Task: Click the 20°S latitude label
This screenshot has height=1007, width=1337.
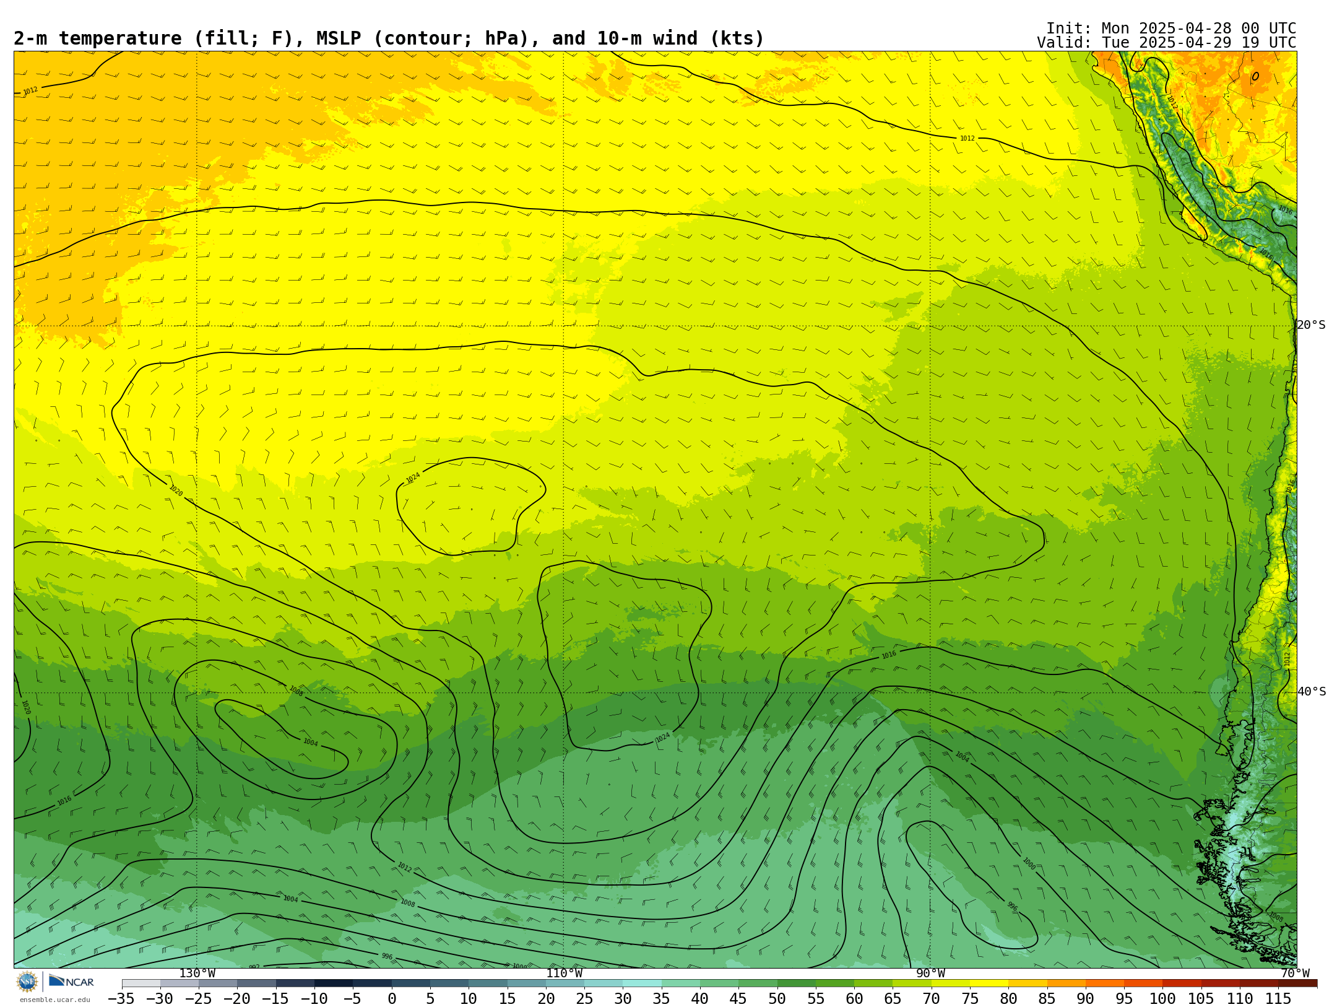Action: [x=1311, y=325]
